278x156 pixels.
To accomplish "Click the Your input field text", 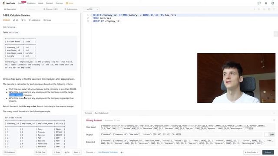I will 187,127.
